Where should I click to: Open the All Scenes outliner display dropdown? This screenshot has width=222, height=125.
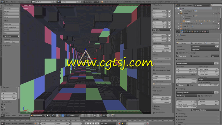pos(202,5)
